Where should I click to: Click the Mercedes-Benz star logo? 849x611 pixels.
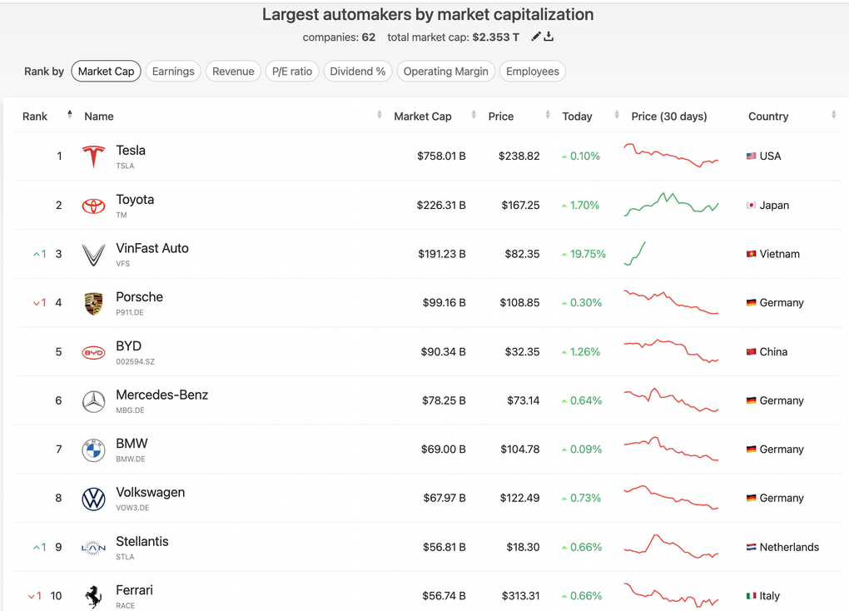click(x=93, y=401)
